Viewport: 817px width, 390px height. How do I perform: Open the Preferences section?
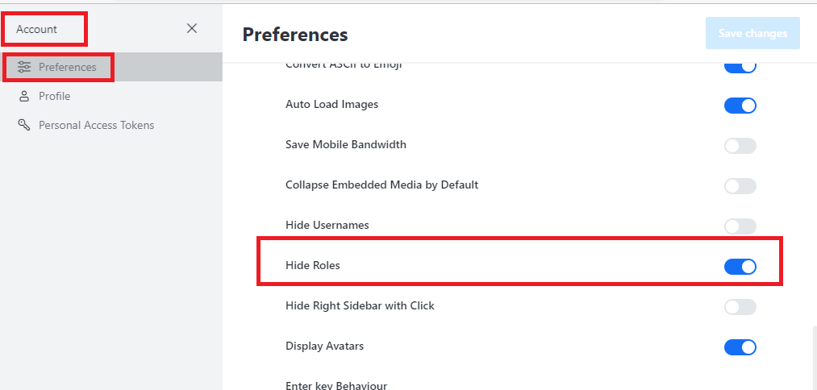(68, 67)
